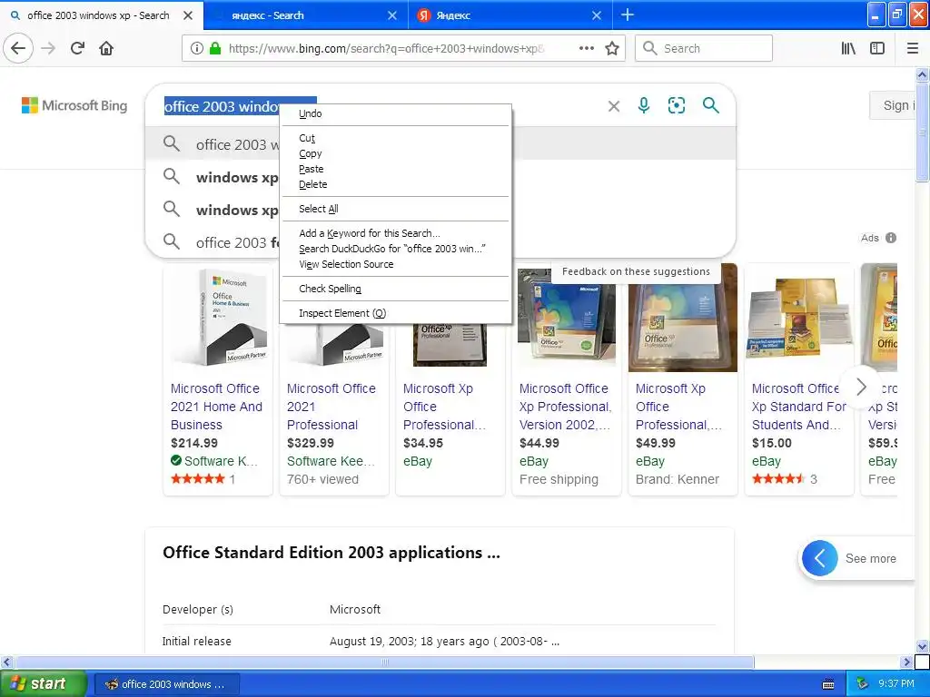Click the forward navigation arrow
The height and width of the screenshot is (697, 930).
[x=48, y=49]
